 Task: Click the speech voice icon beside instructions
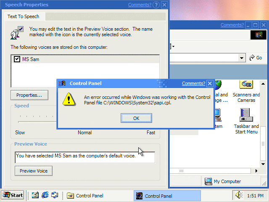tap(17, 33)
